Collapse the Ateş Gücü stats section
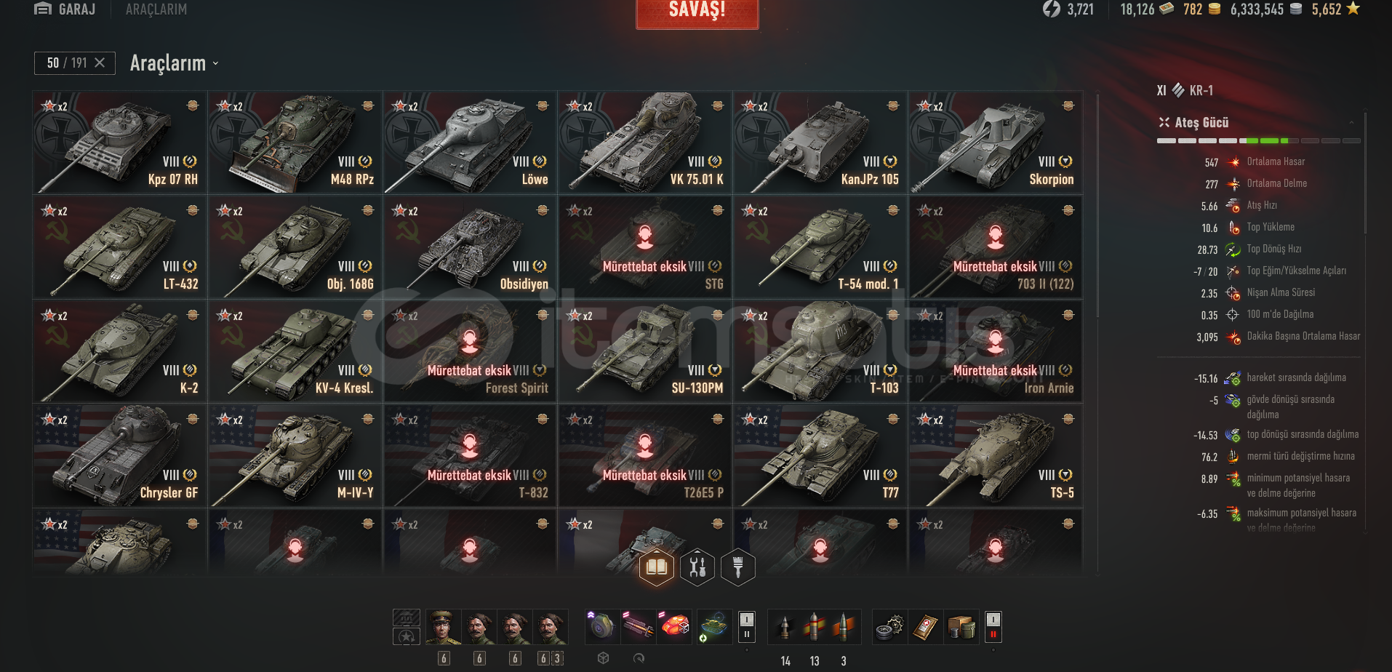The height and width of the screenshot is (672, 1392). (1352, 122)
